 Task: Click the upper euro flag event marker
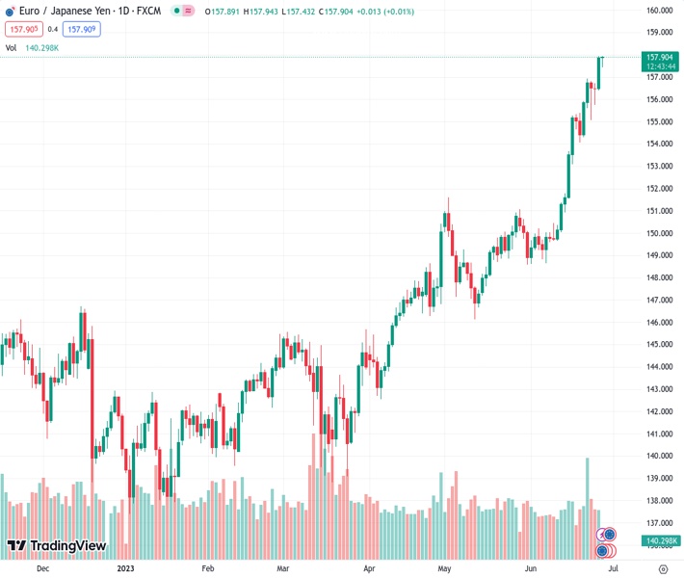coord(609,534)
